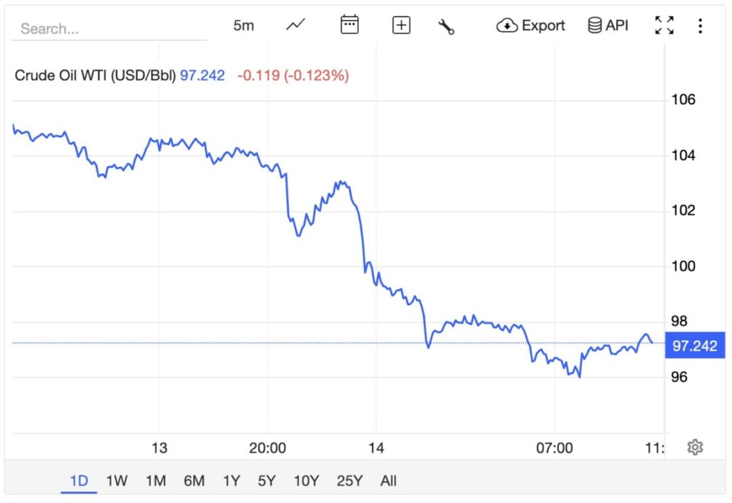Select the 1D time range tab

point(79,481)
